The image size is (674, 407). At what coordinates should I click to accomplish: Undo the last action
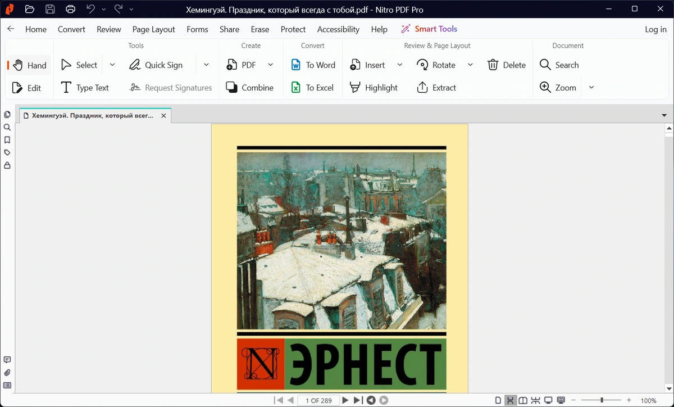(90, 9)
